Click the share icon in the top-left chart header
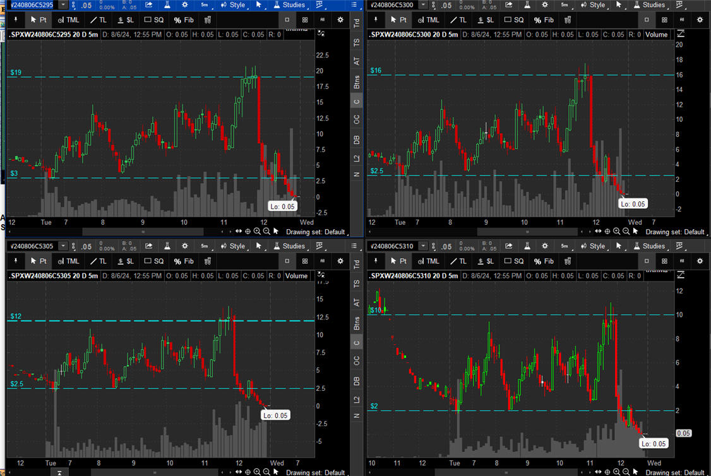 click(x=148, y=5)
